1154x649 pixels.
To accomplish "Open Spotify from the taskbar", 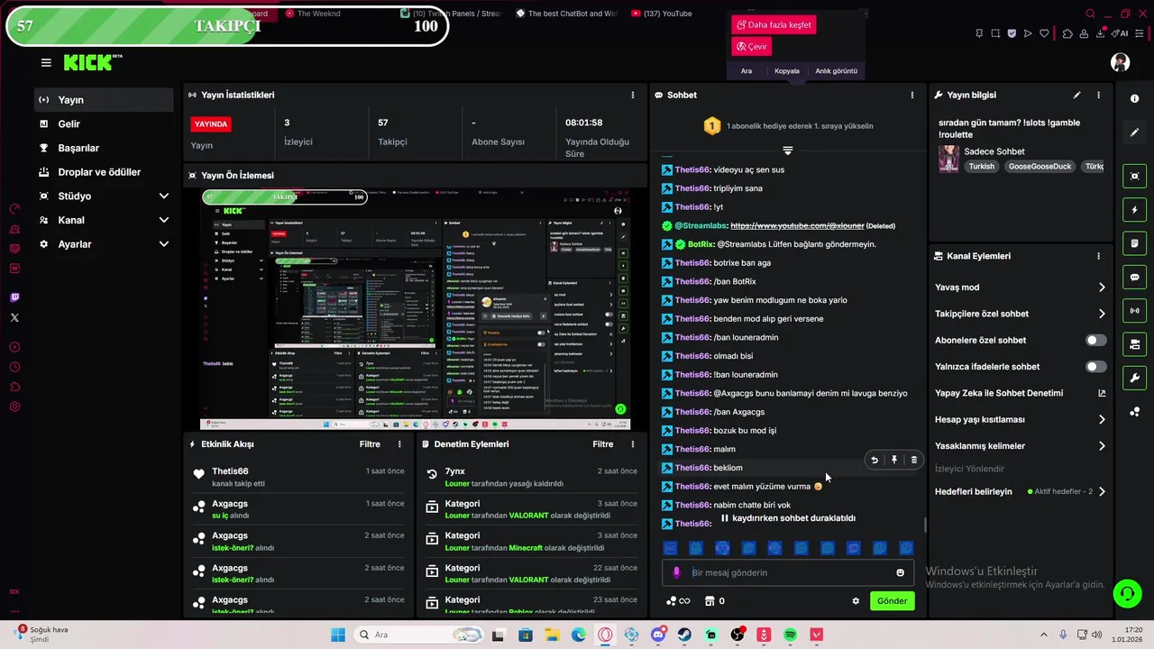I will click(x=790, y=635).
